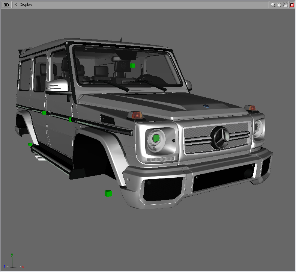Select the green dummy inside the windshield
Screen dimensions: 296x272
tap(132, 66)
